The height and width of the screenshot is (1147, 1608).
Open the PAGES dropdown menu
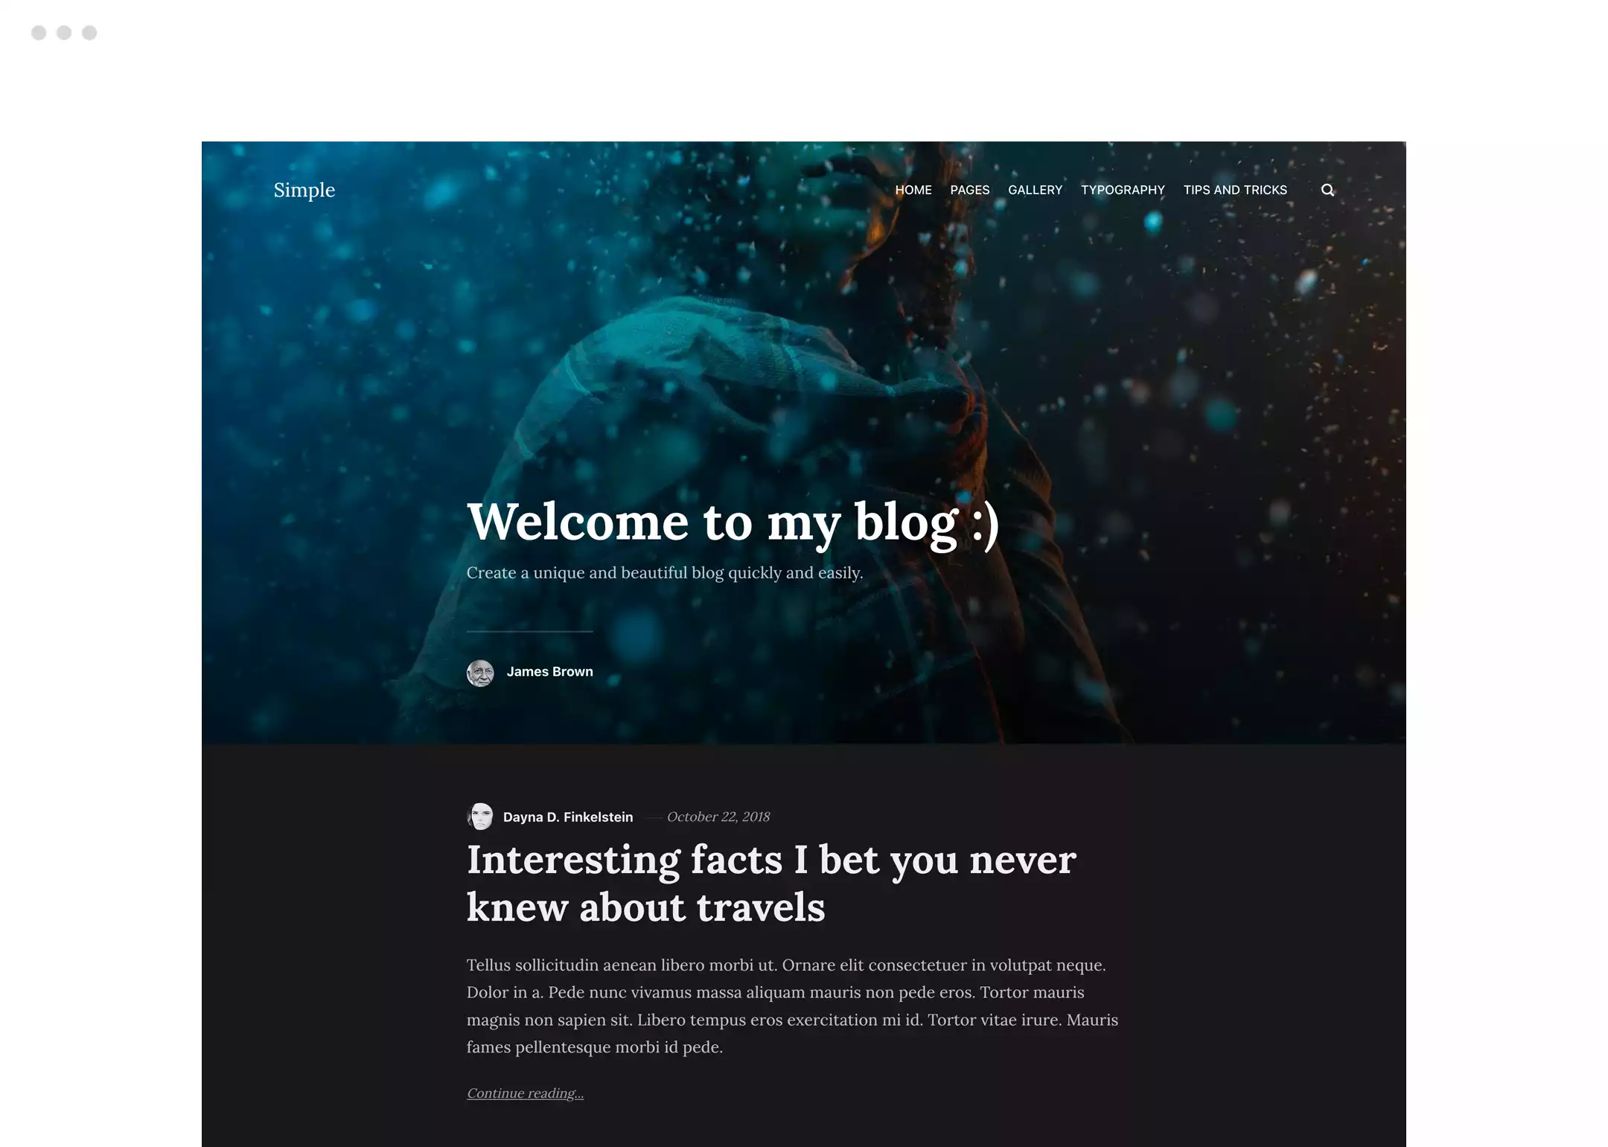[x=970, y=190]
